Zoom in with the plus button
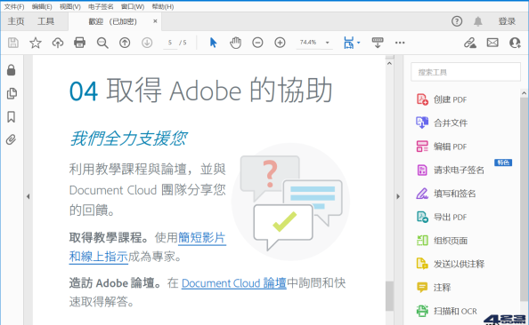This screenshot has height=325, width=529. click(280, 43)
